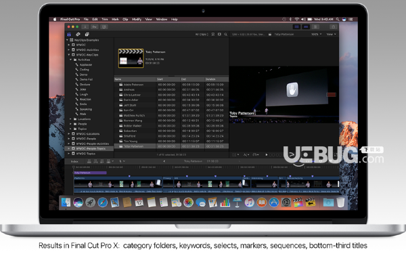Image resolution: width=406 pixels, height=254 pixels.
Task: Open App Store from the Dock
Action: point(273,202)
